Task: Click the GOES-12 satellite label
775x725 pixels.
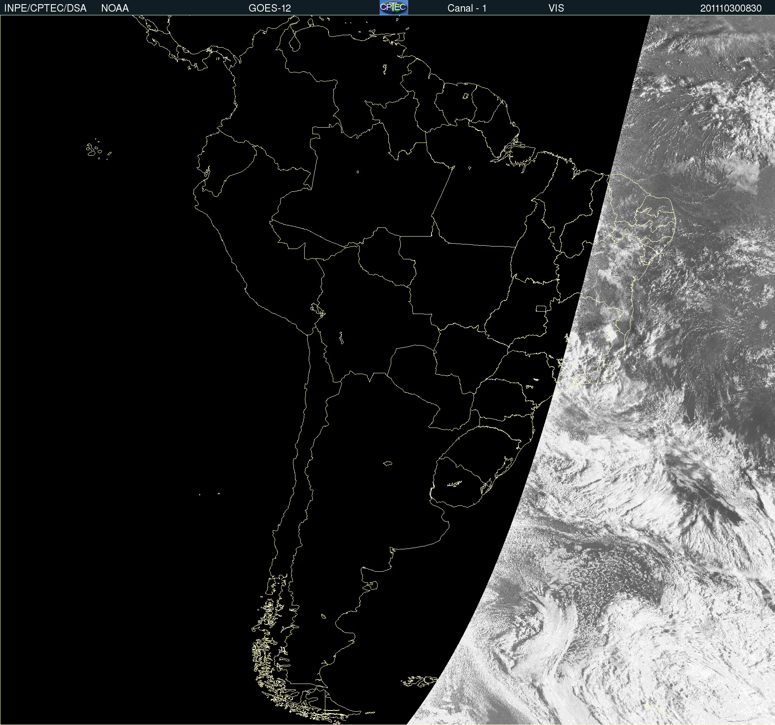Action: (270, 8)
